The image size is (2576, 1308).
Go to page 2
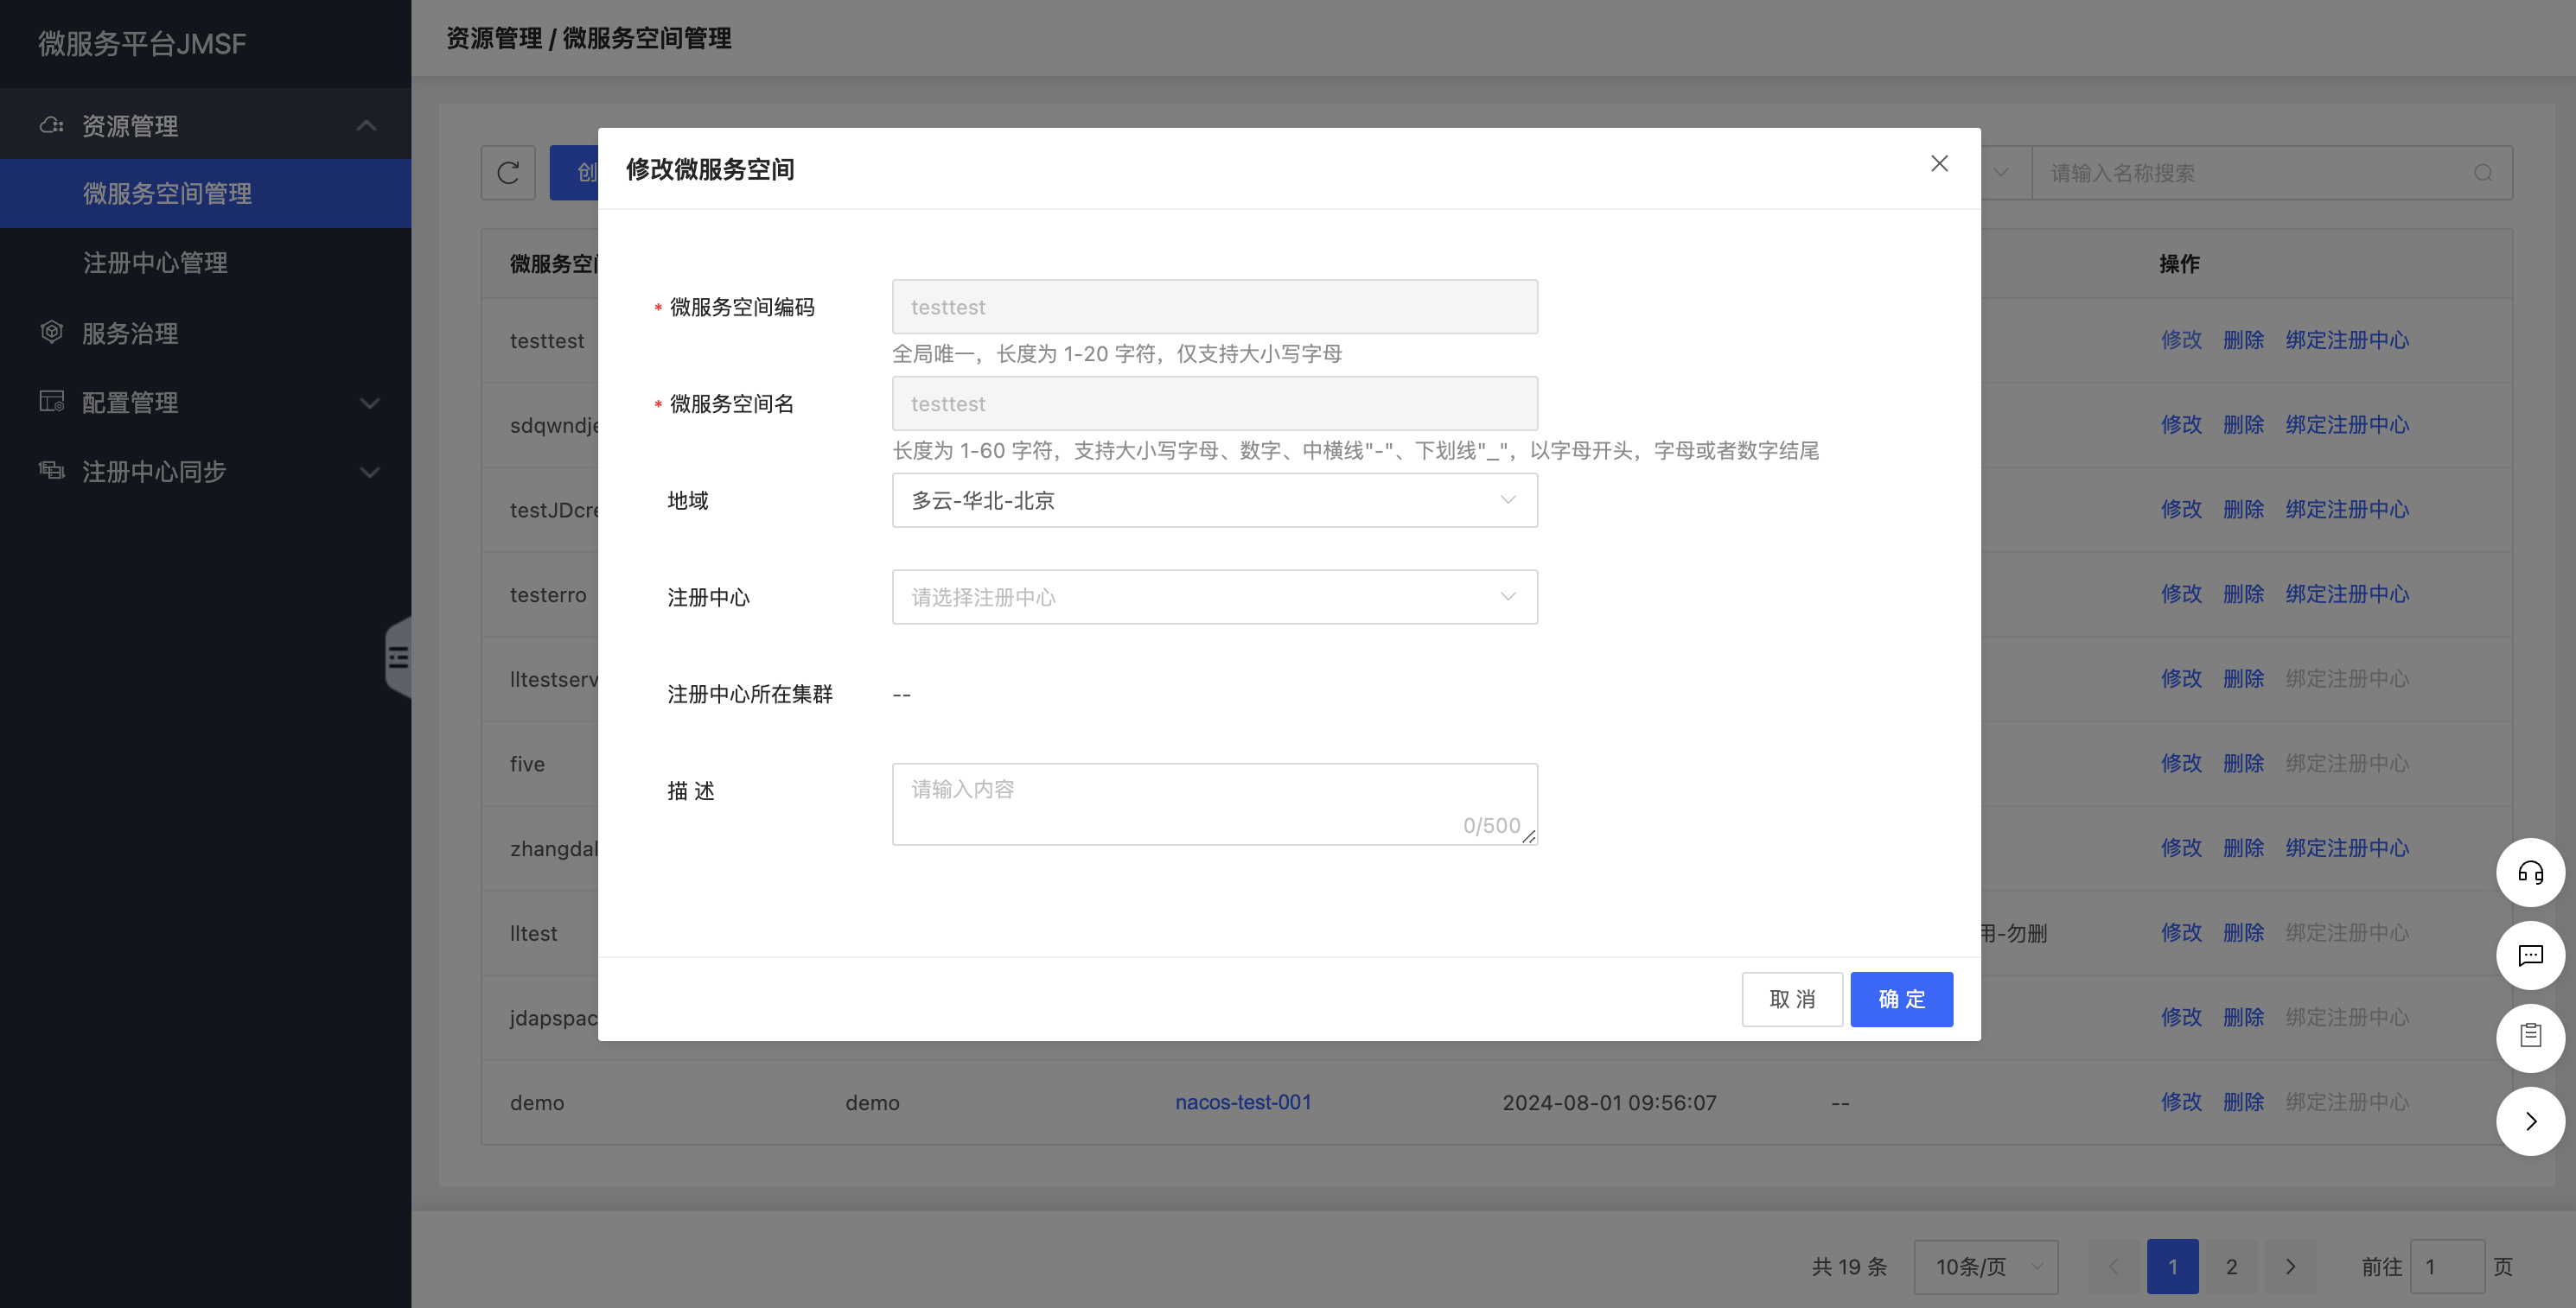coord(2231,1267)
